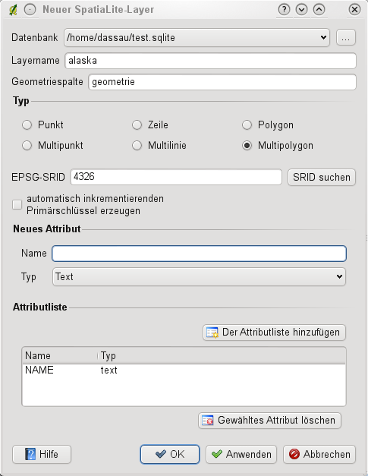Confirm with the OK button

click(x=170, y=455)
